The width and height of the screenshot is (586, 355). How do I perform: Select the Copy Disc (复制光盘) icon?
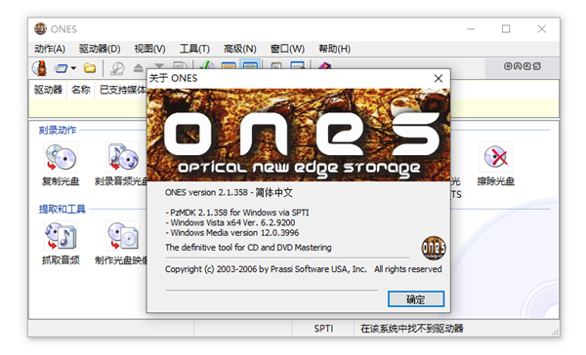point(61,164)
